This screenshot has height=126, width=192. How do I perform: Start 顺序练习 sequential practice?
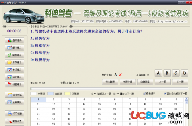(x=14, y=48)
